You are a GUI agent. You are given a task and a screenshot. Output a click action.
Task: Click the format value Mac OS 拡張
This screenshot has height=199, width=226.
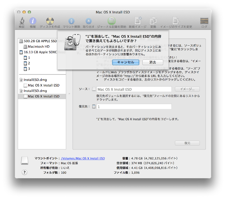(x=69, y=163)
